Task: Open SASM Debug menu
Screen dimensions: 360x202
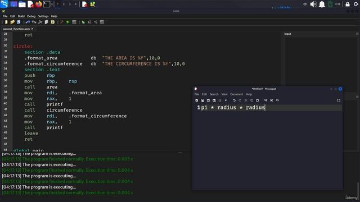Action: click(31, 16)
